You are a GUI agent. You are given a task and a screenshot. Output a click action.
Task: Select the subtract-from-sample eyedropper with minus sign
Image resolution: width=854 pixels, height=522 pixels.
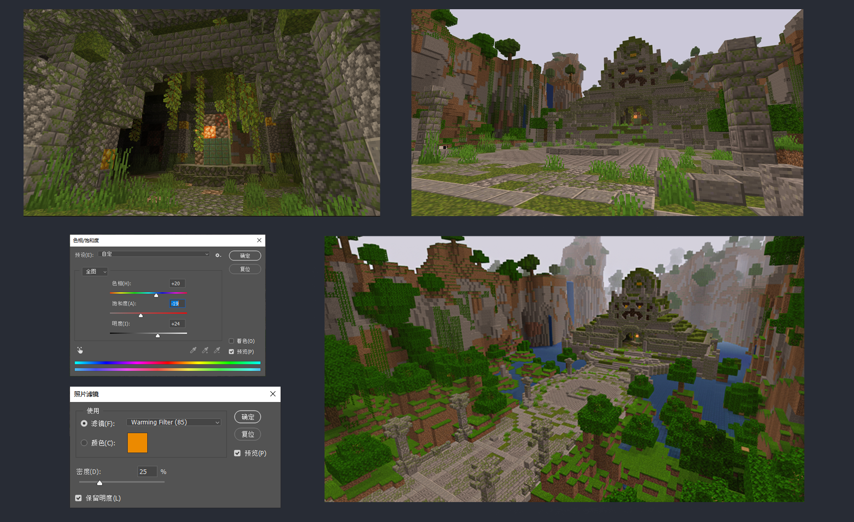[x=217, y=350]
